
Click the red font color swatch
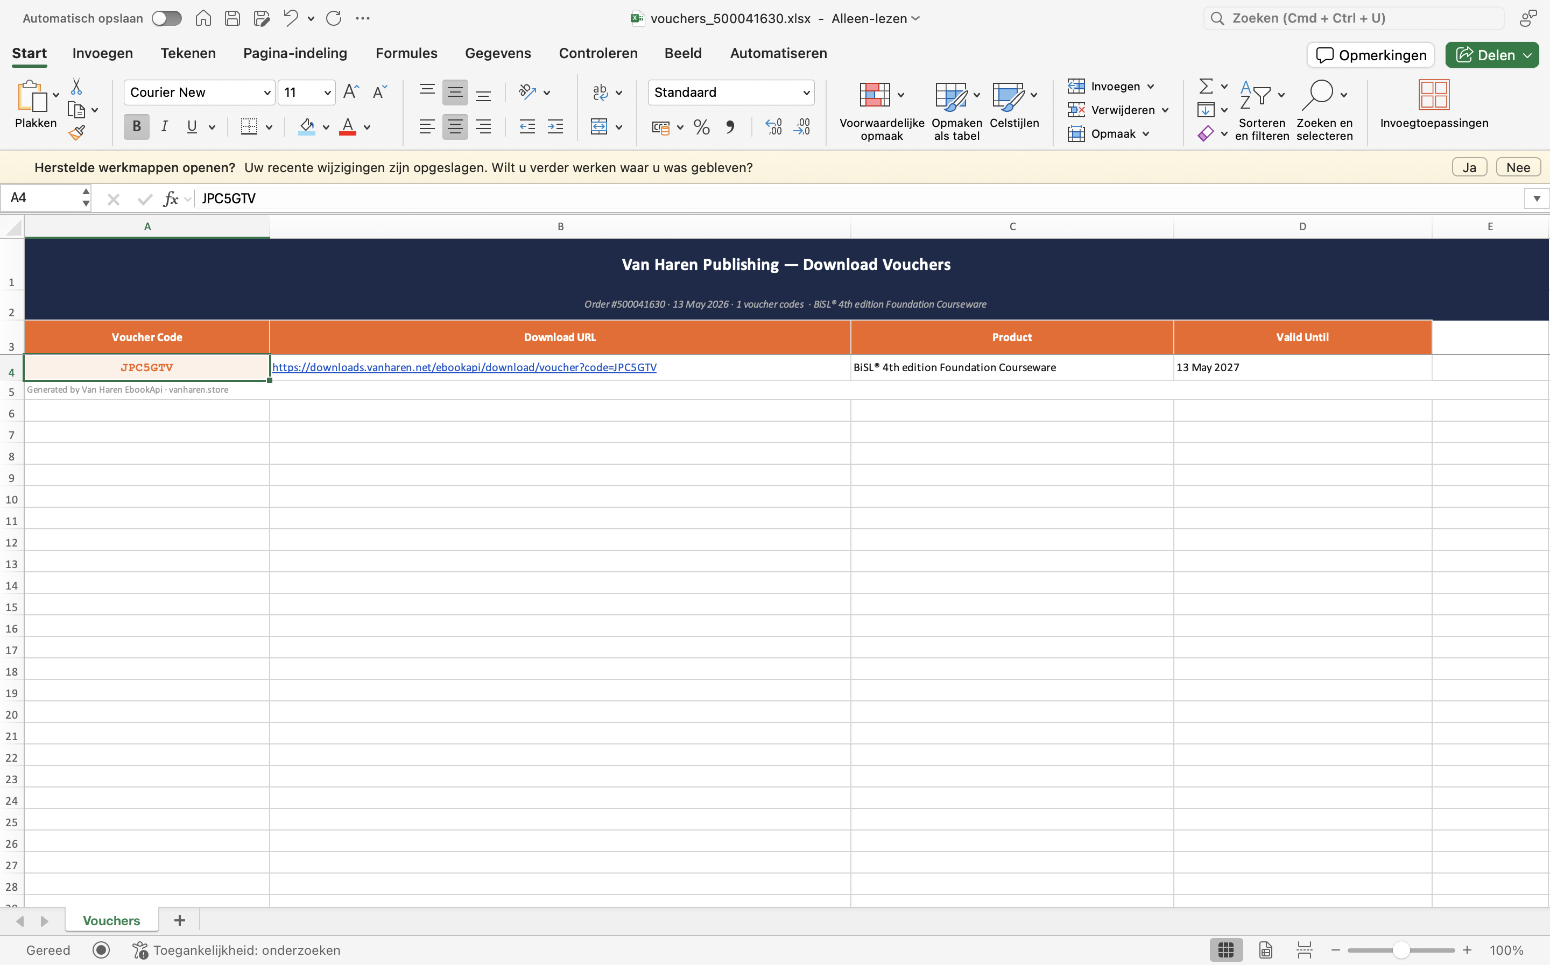(x=347, y=127)
